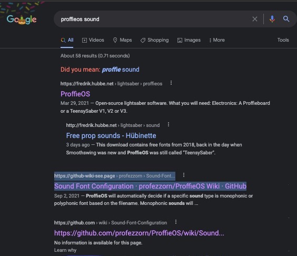The height and width of the screenshot is (256, 297).
Task: Open options menu for github-wiki-see.page result
Action: [x=184, y=175]
